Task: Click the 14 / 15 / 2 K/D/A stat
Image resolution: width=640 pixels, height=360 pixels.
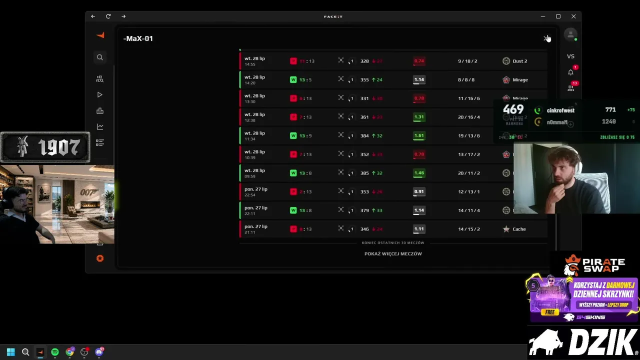Action: pyautogui.click(x=469, y=229)
